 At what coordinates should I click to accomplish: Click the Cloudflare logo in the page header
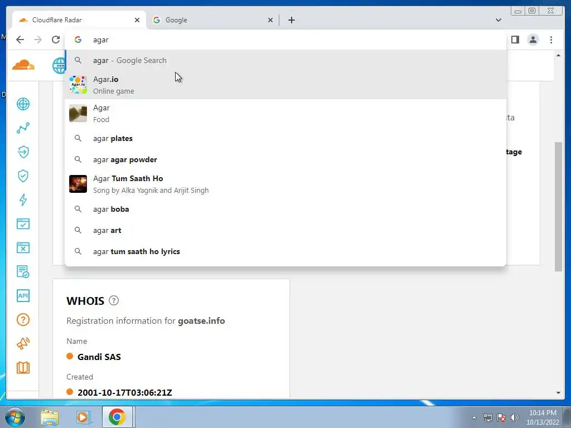[x=23, y=65]
